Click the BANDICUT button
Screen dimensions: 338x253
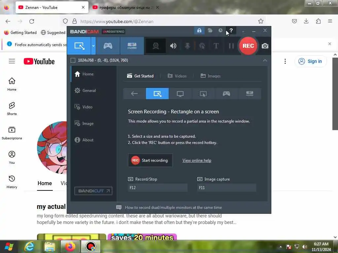click(x=93, y=191)
